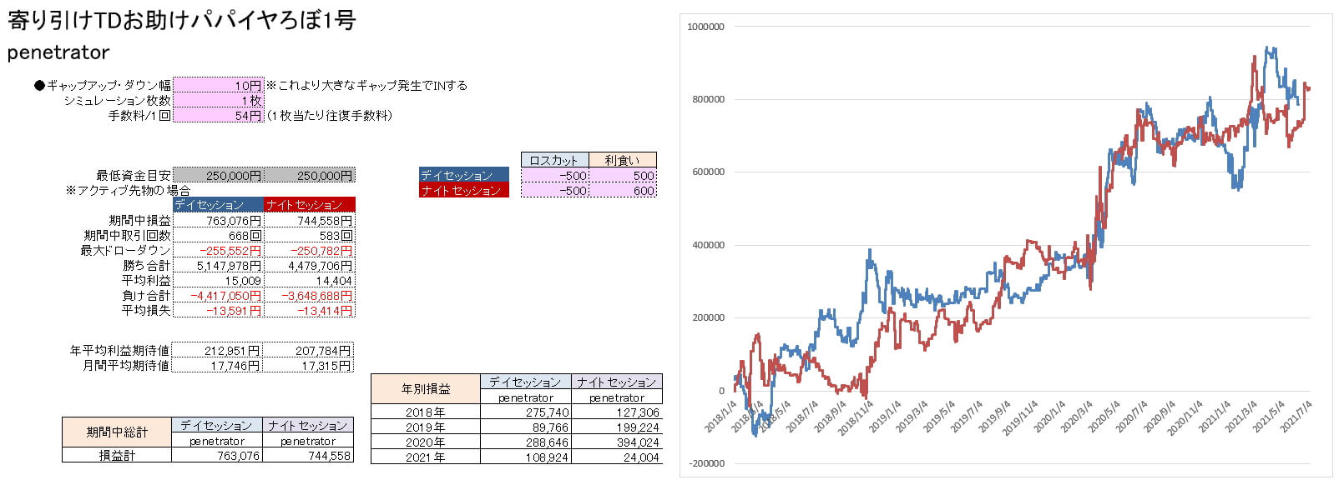Select the gap up/down width cell showing 10円
Image resolution: width=1339 pixels, height=500 pixels.
[218, 85]
